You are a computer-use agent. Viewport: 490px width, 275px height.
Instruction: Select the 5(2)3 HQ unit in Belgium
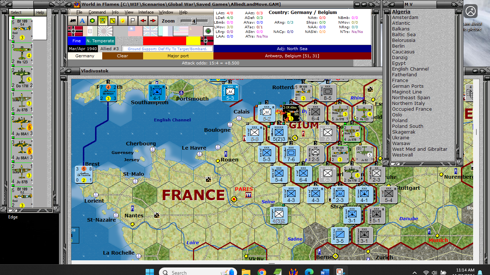[x=279, y=134]
